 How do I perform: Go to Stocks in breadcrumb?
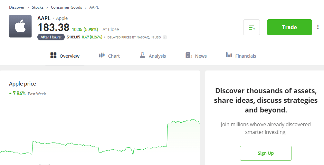pyautogui.click(x=38, y=7)
